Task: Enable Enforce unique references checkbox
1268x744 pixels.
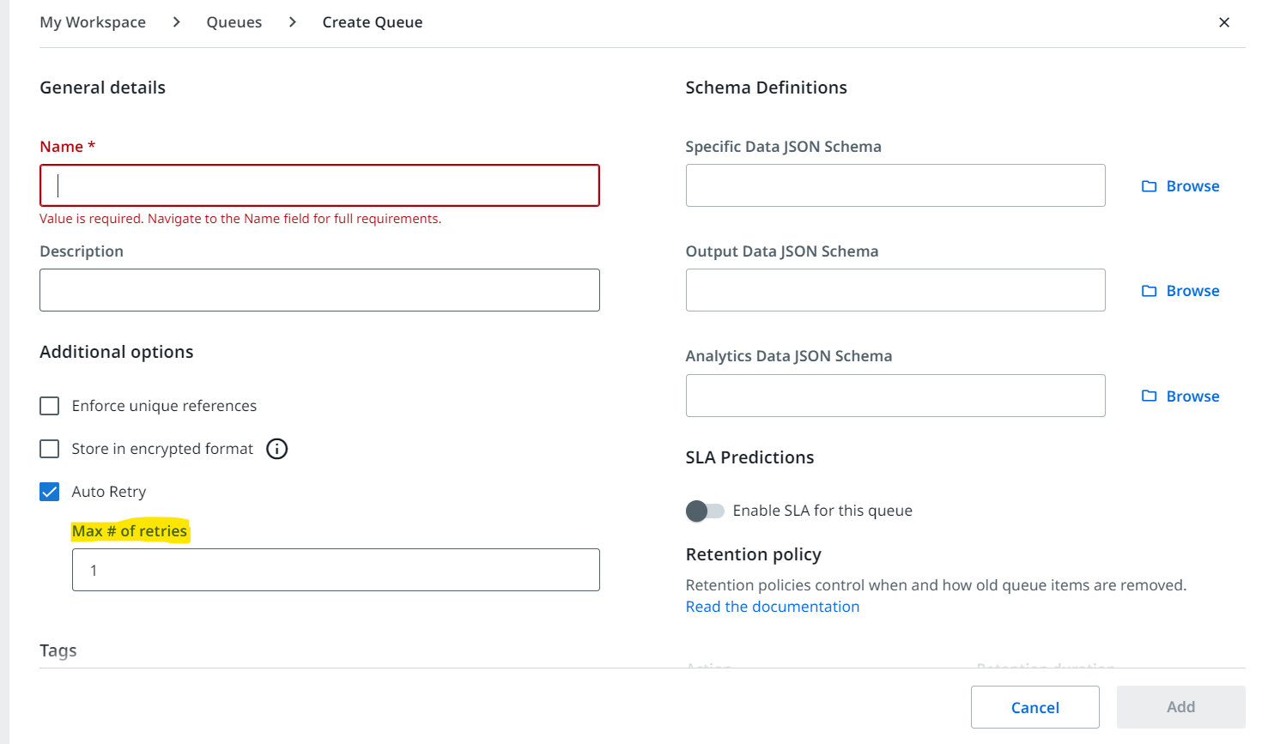Action: click(x=50, y=406)
